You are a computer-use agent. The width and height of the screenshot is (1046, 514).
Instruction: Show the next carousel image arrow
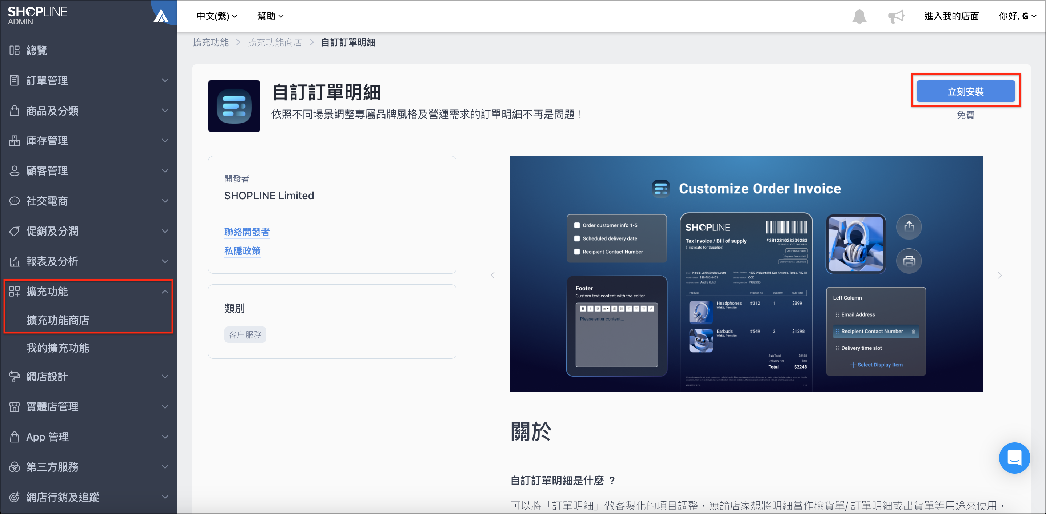(1000, 275)
